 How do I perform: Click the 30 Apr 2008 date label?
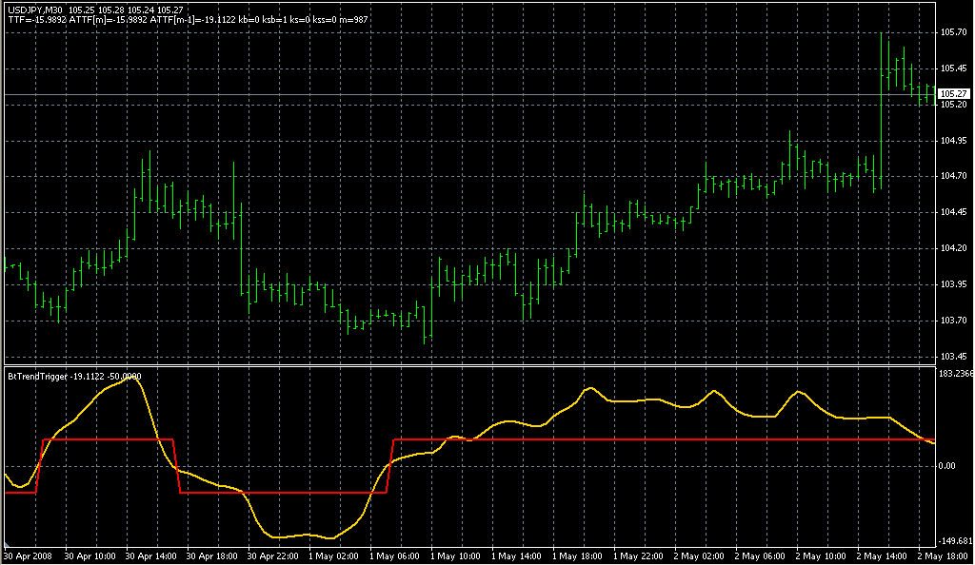click(x=28, y=555)
